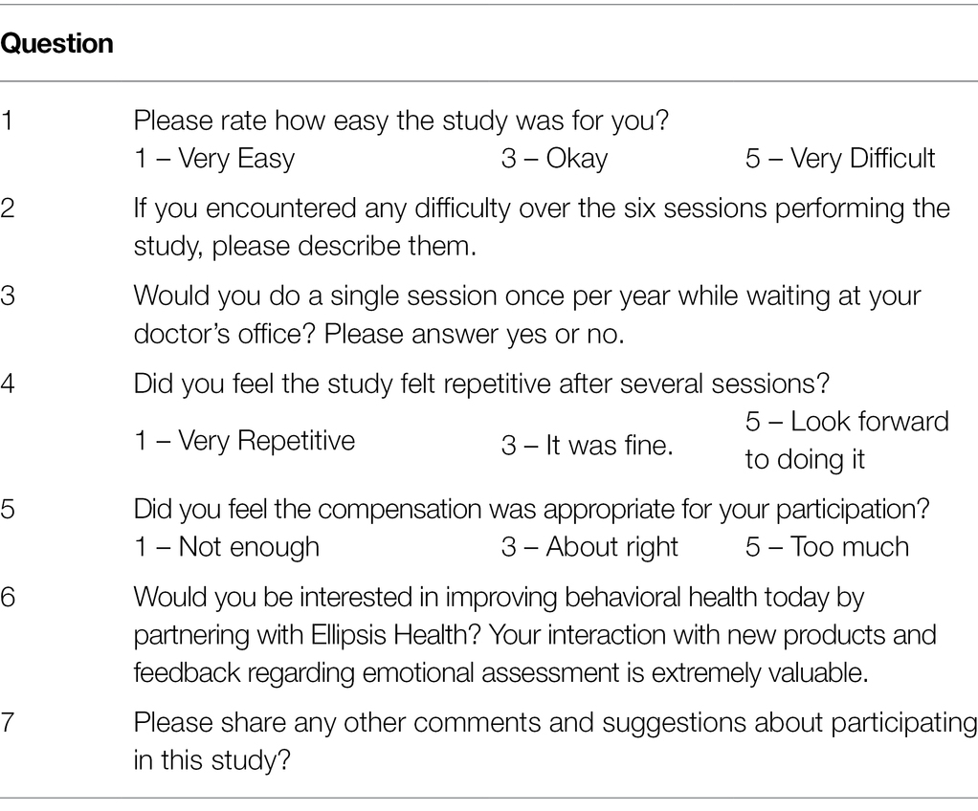The width and height of the screenshot is (978, 811).
Task: Select '5 – Too much' option
Action: [827, 547]
